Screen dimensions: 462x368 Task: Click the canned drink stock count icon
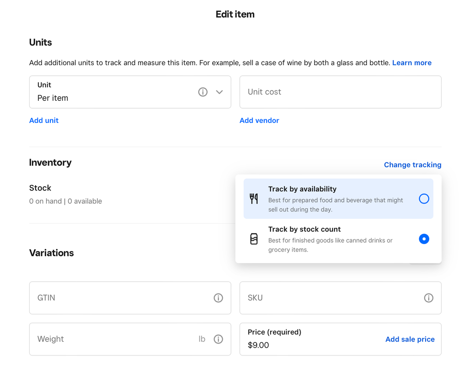point(254,239)
